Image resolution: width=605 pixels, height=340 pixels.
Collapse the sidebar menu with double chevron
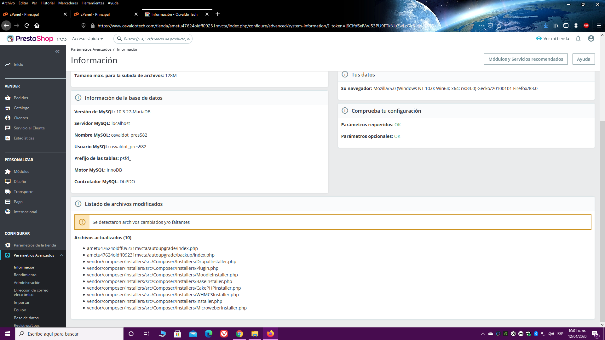[57, 51]
